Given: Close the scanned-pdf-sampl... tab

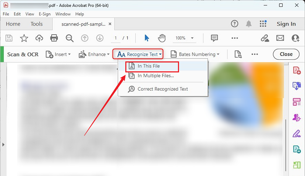Looking at the screenshot, I should click(110, 24).
